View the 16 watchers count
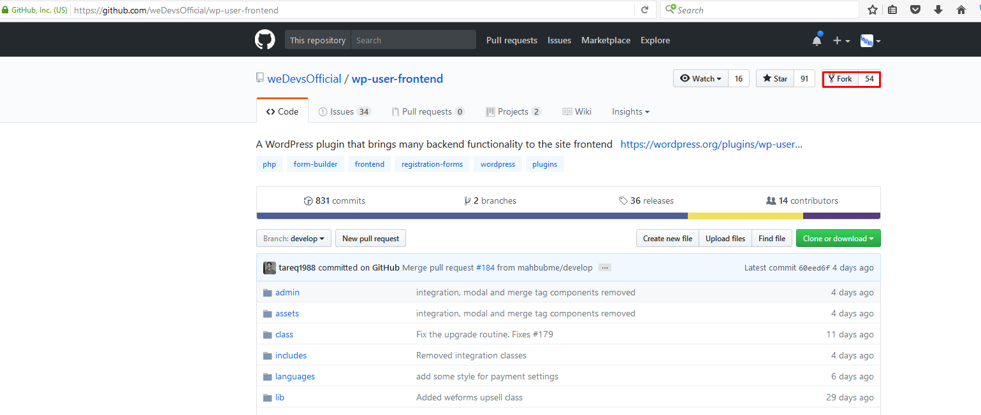The image size is (981, 415). pos(739,79)
